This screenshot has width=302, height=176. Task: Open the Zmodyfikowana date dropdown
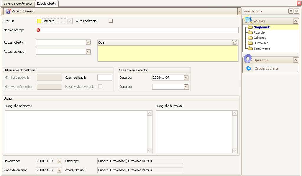coord(59,170)
